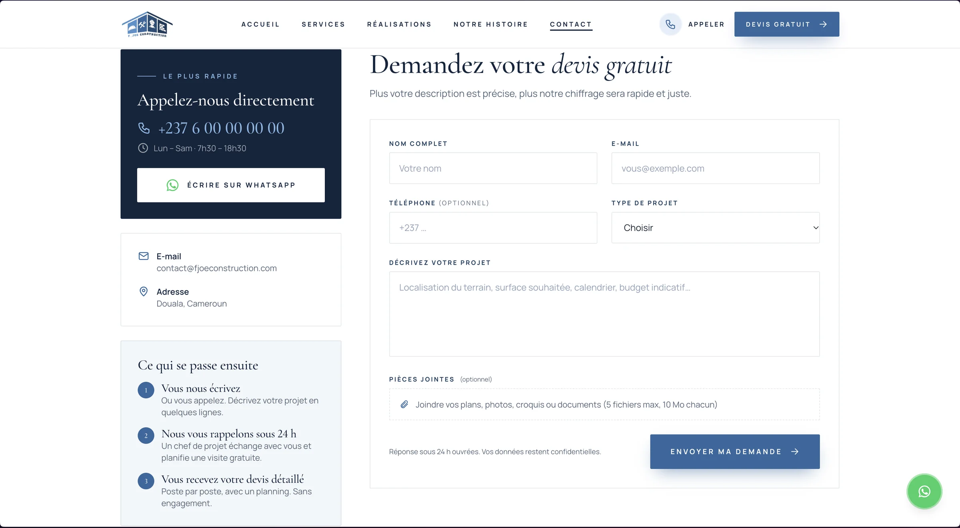Click Écrire sur WhatsApp button
Image resolution: width=960 pixels, height=528 pixels.
pos(231,185)
